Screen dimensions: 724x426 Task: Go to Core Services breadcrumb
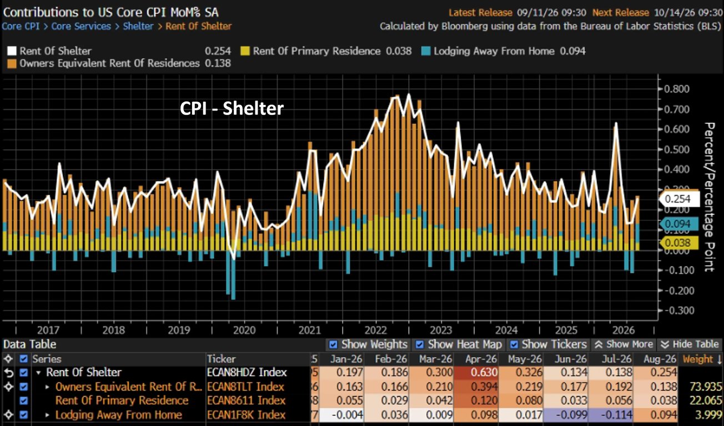81,26
